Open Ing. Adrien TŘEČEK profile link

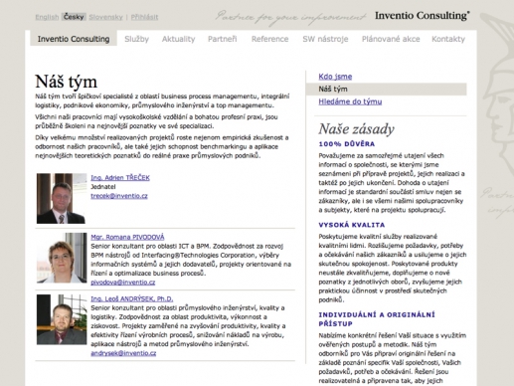click(x=120, y=177)
